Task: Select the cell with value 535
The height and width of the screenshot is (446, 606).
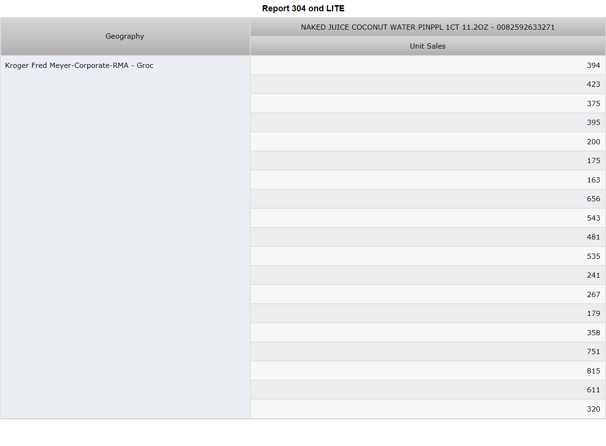Action: pyautogui.click(x=428, y=256)
